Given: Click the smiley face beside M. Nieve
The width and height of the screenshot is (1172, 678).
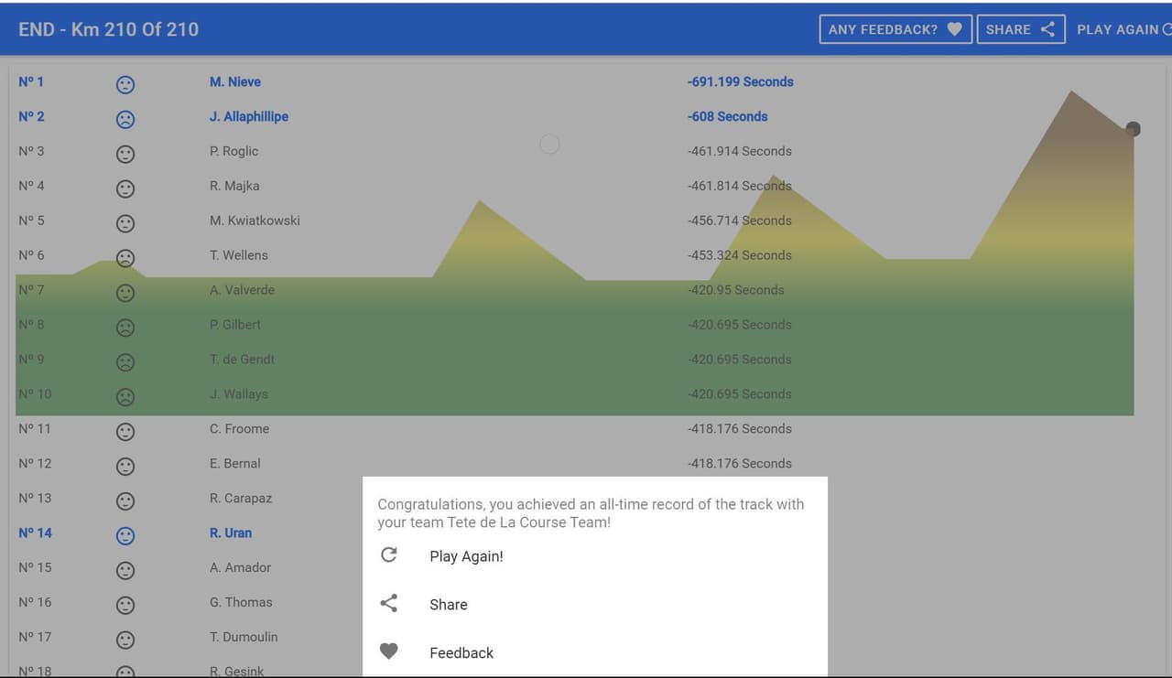Looking at the screenshot, I should (x=125, y=84).
